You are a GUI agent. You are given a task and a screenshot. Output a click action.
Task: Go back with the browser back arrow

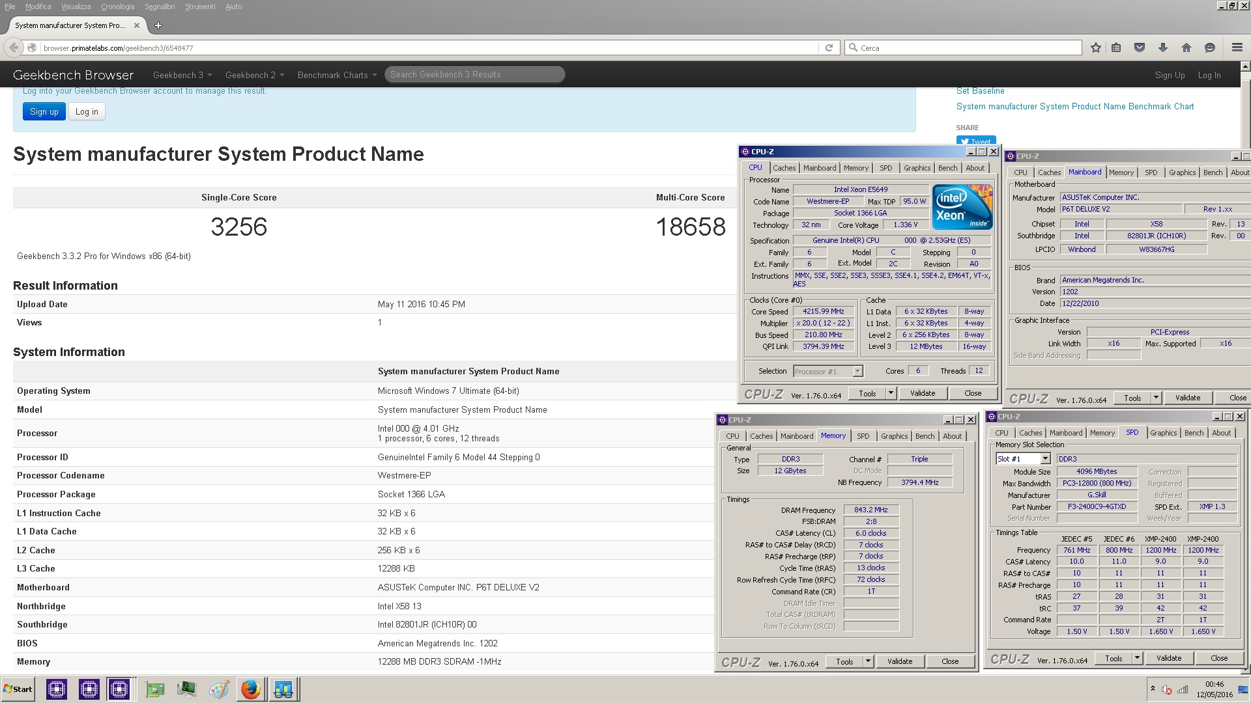click(14, 48)
